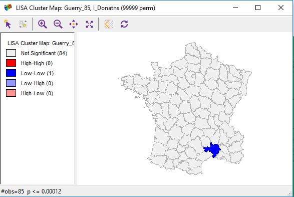Select the High-High (0) legend label
The width and height of the screenshot is (294, 197).
click(37, 63)
